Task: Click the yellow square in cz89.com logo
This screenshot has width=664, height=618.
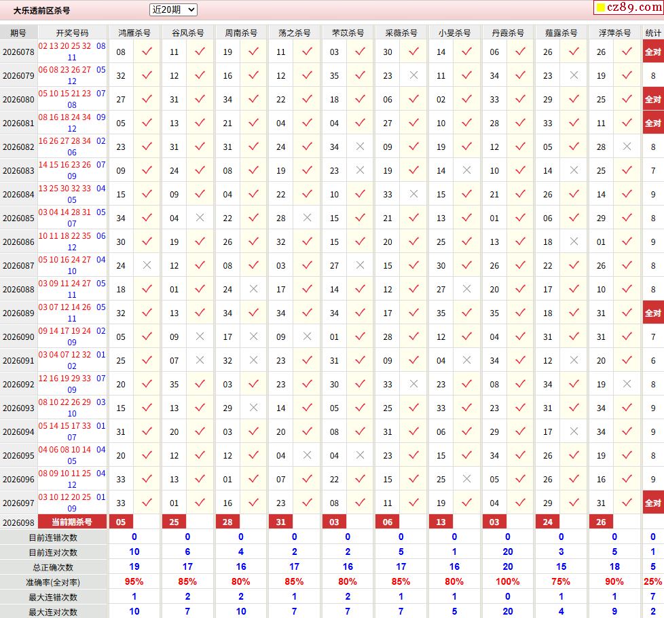Action: [x=600, y=7]
